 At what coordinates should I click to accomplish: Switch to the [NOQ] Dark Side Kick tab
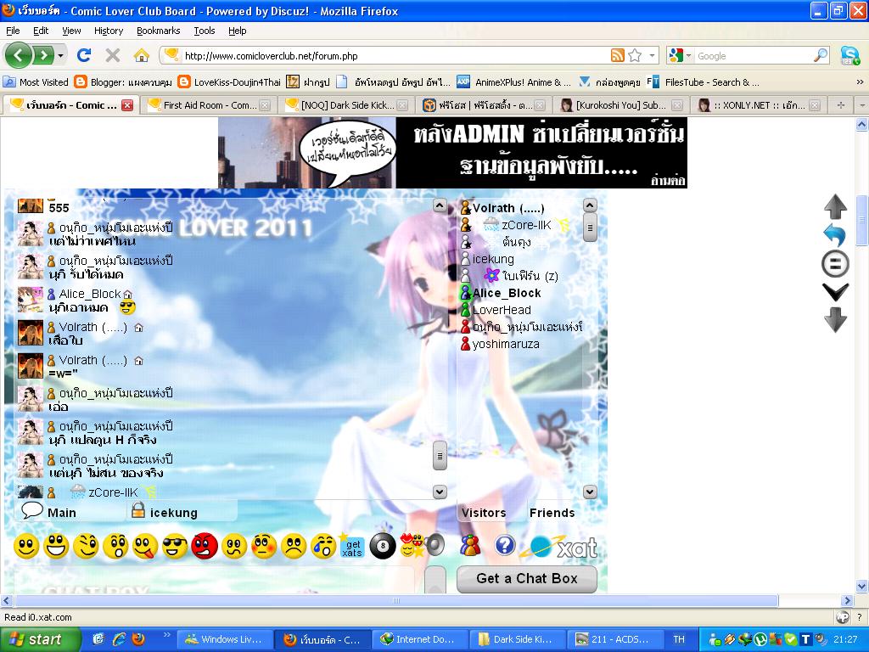(347, 104)
